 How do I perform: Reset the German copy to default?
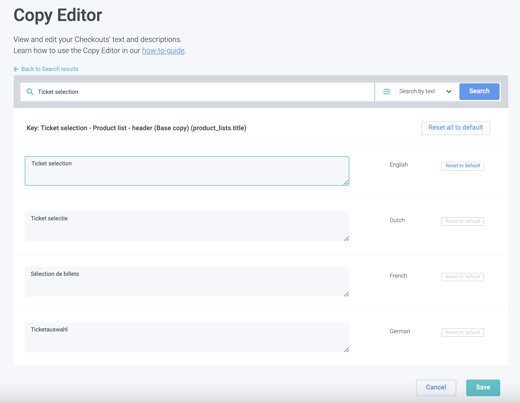point(462,332)
